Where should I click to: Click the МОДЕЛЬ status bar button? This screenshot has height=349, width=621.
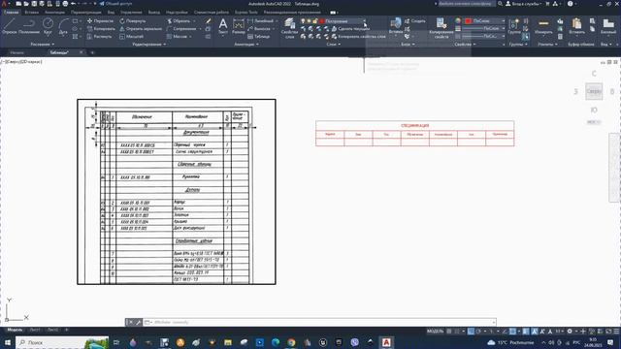coord(436,332)
